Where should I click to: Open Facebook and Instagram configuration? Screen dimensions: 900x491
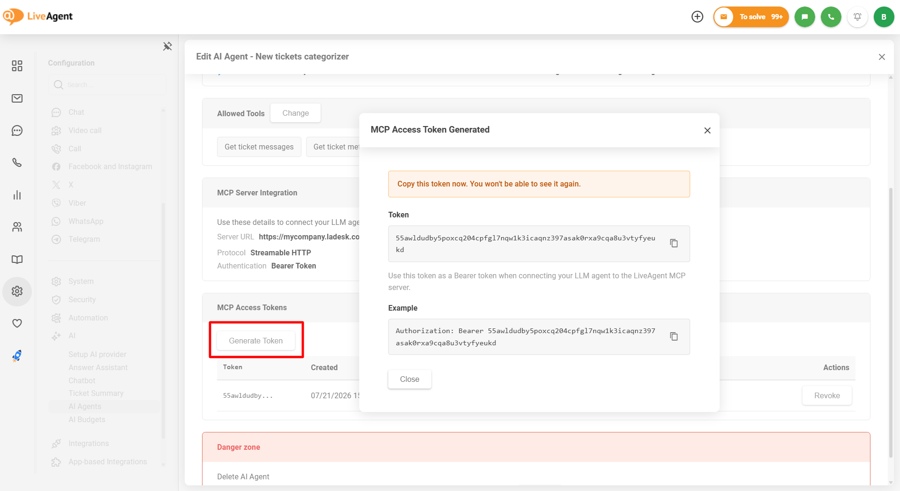(x=110, y=167)
